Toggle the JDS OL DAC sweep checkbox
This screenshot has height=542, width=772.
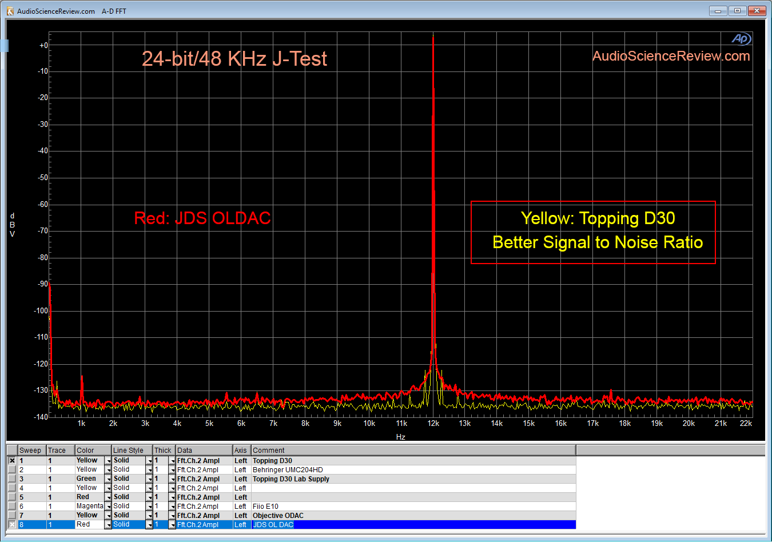[12, 524]
